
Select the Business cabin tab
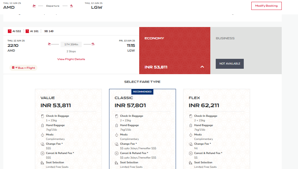pyautogui.click(x=246, y=50)
